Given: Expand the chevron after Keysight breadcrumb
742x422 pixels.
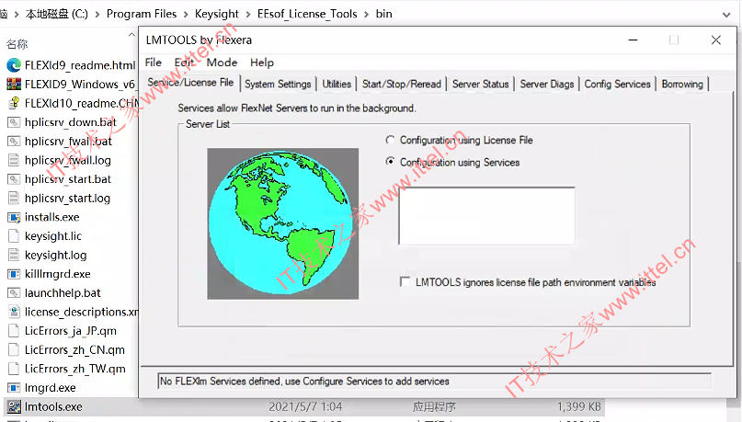Looking at the screenshot, I should pos(248,14).
